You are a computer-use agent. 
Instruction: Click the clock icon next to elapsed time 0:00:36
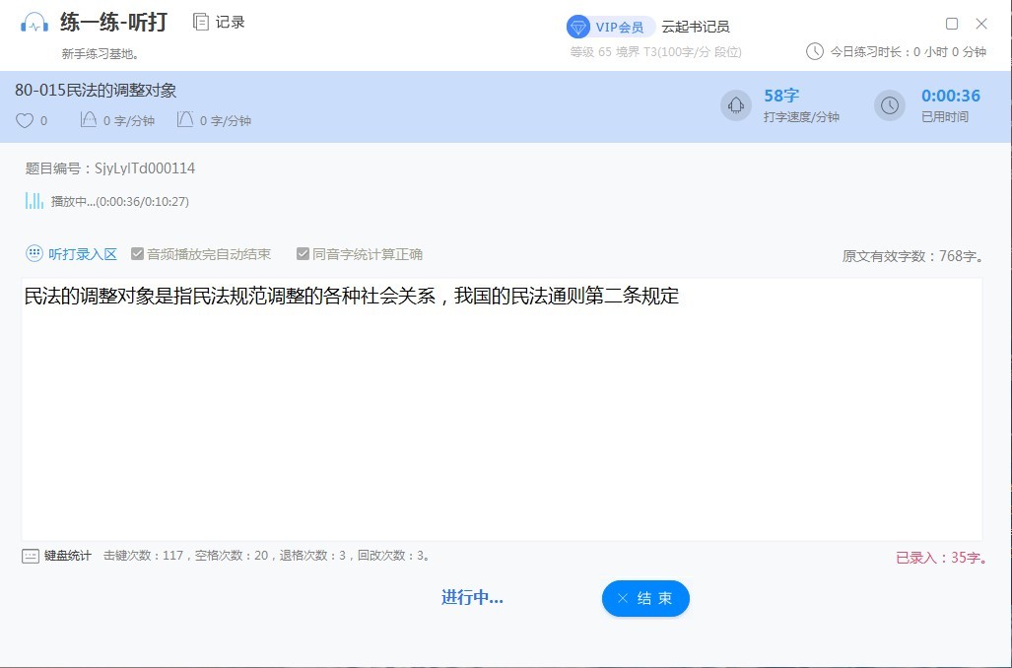(x=889, y=104)
